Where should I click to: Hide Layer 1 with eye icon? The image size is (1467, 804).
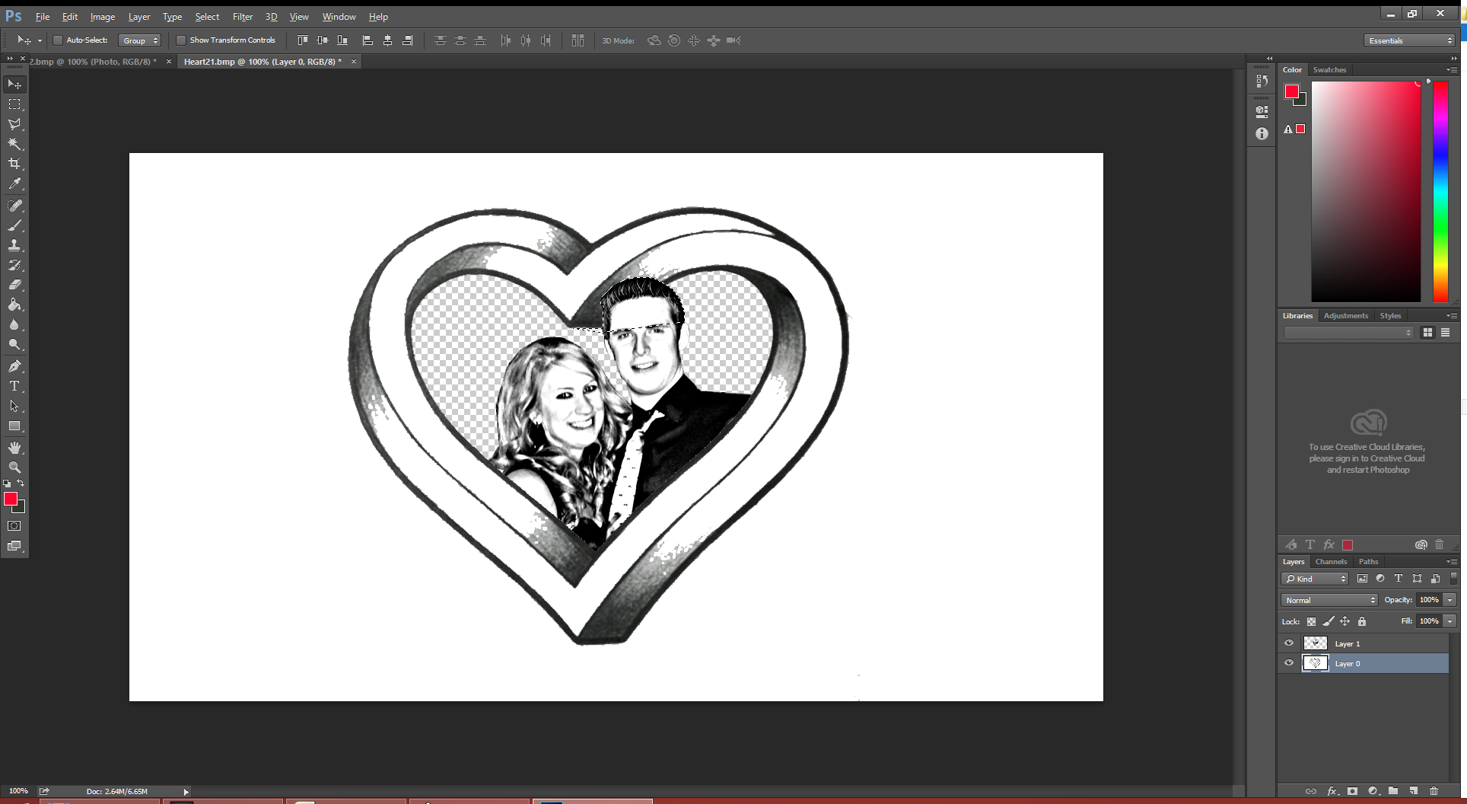pyautogui.click(x=1289, y=643)
